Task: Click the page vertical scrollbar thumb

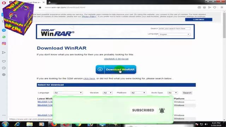Action: click(x=224, y=25)
